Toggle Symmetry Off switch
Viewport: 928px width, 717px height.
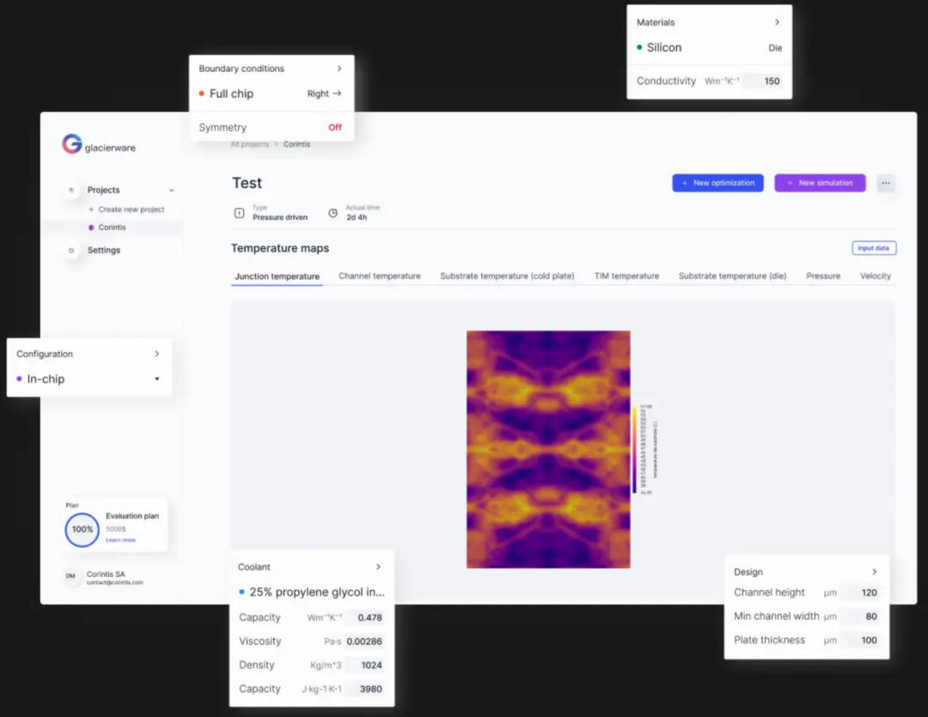click(x=334, y=128)
